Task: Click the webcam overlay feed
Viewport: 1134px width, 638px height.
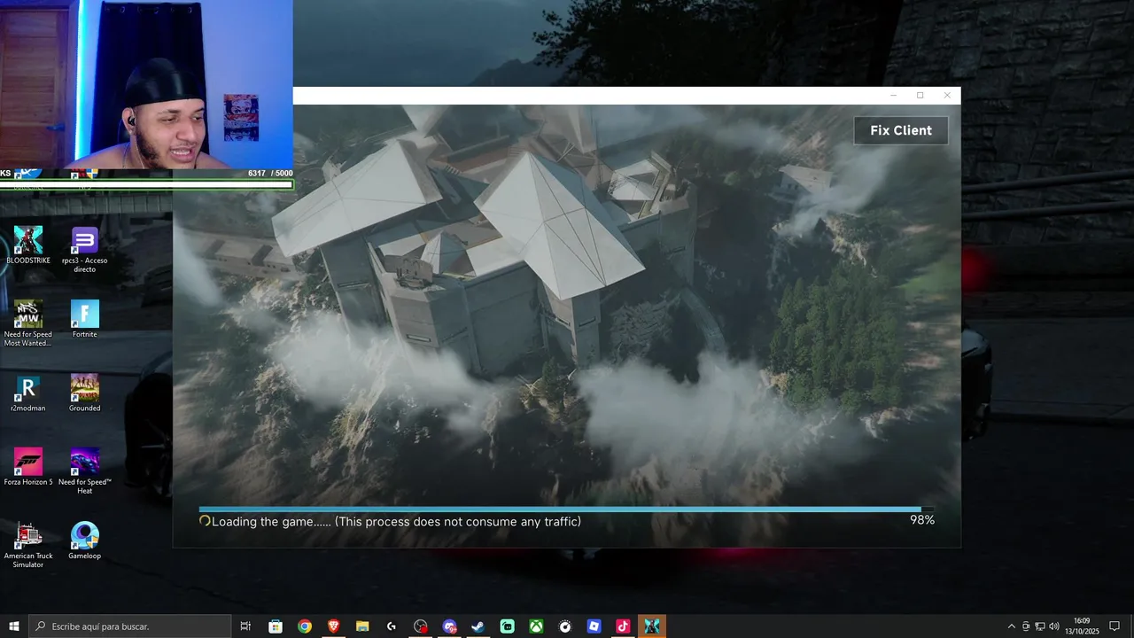Action: point(146,84)
